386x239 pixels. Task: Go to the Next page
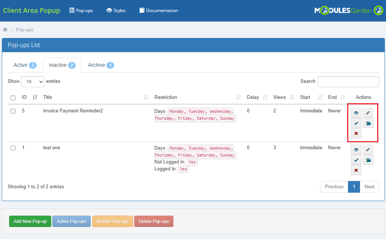pyautogui.click(x=369, y=187)
